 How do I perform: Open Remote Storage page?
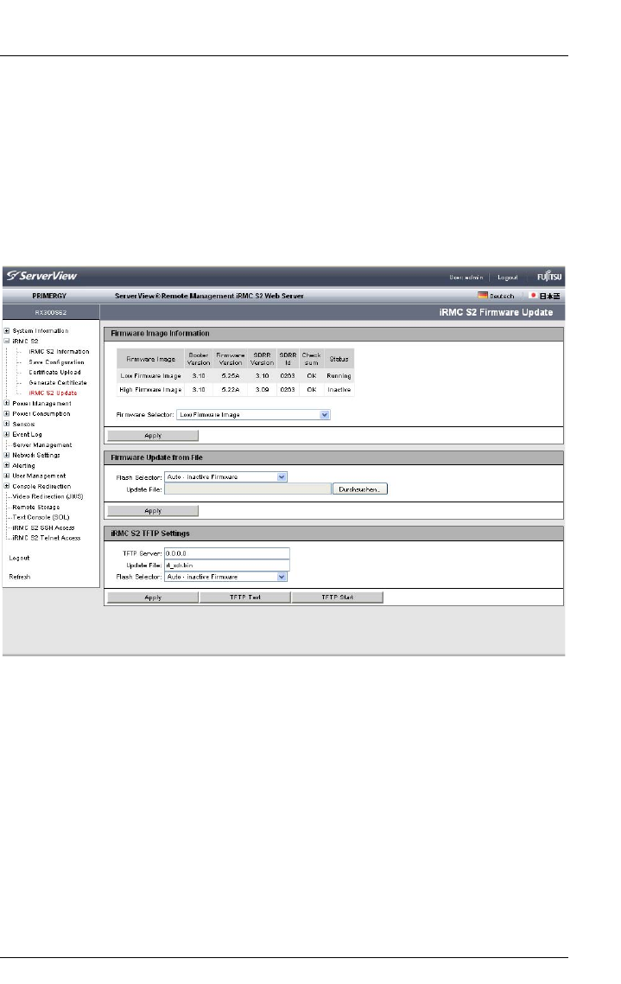click(35, 507)
